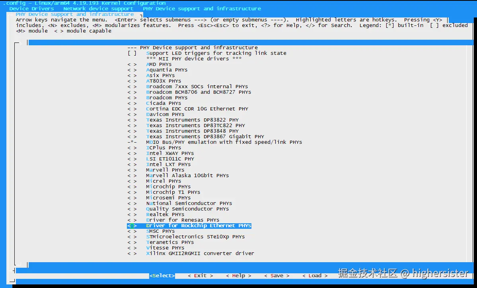Screen dimensions: 477x288
Task: Select the AT803X PHYs entry
Action: [x=154, y=81]
